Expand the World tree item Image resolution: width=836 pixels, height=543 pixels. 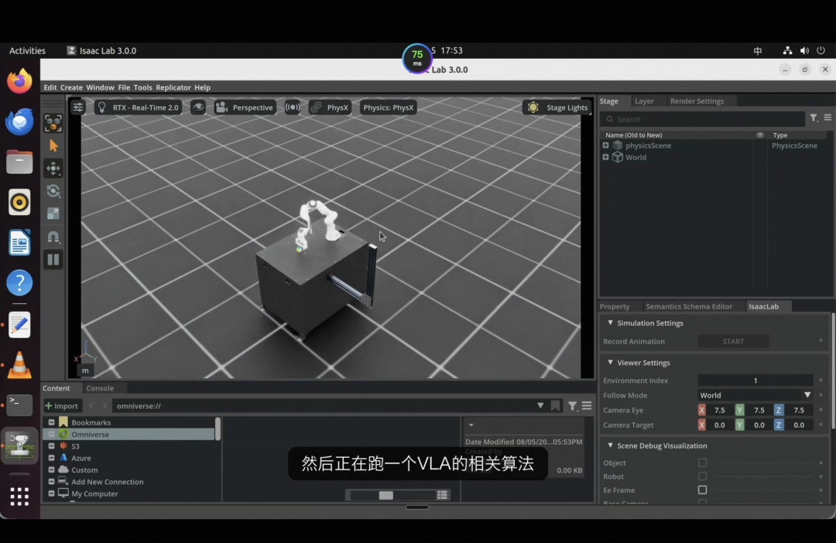(x=605, y=157)
